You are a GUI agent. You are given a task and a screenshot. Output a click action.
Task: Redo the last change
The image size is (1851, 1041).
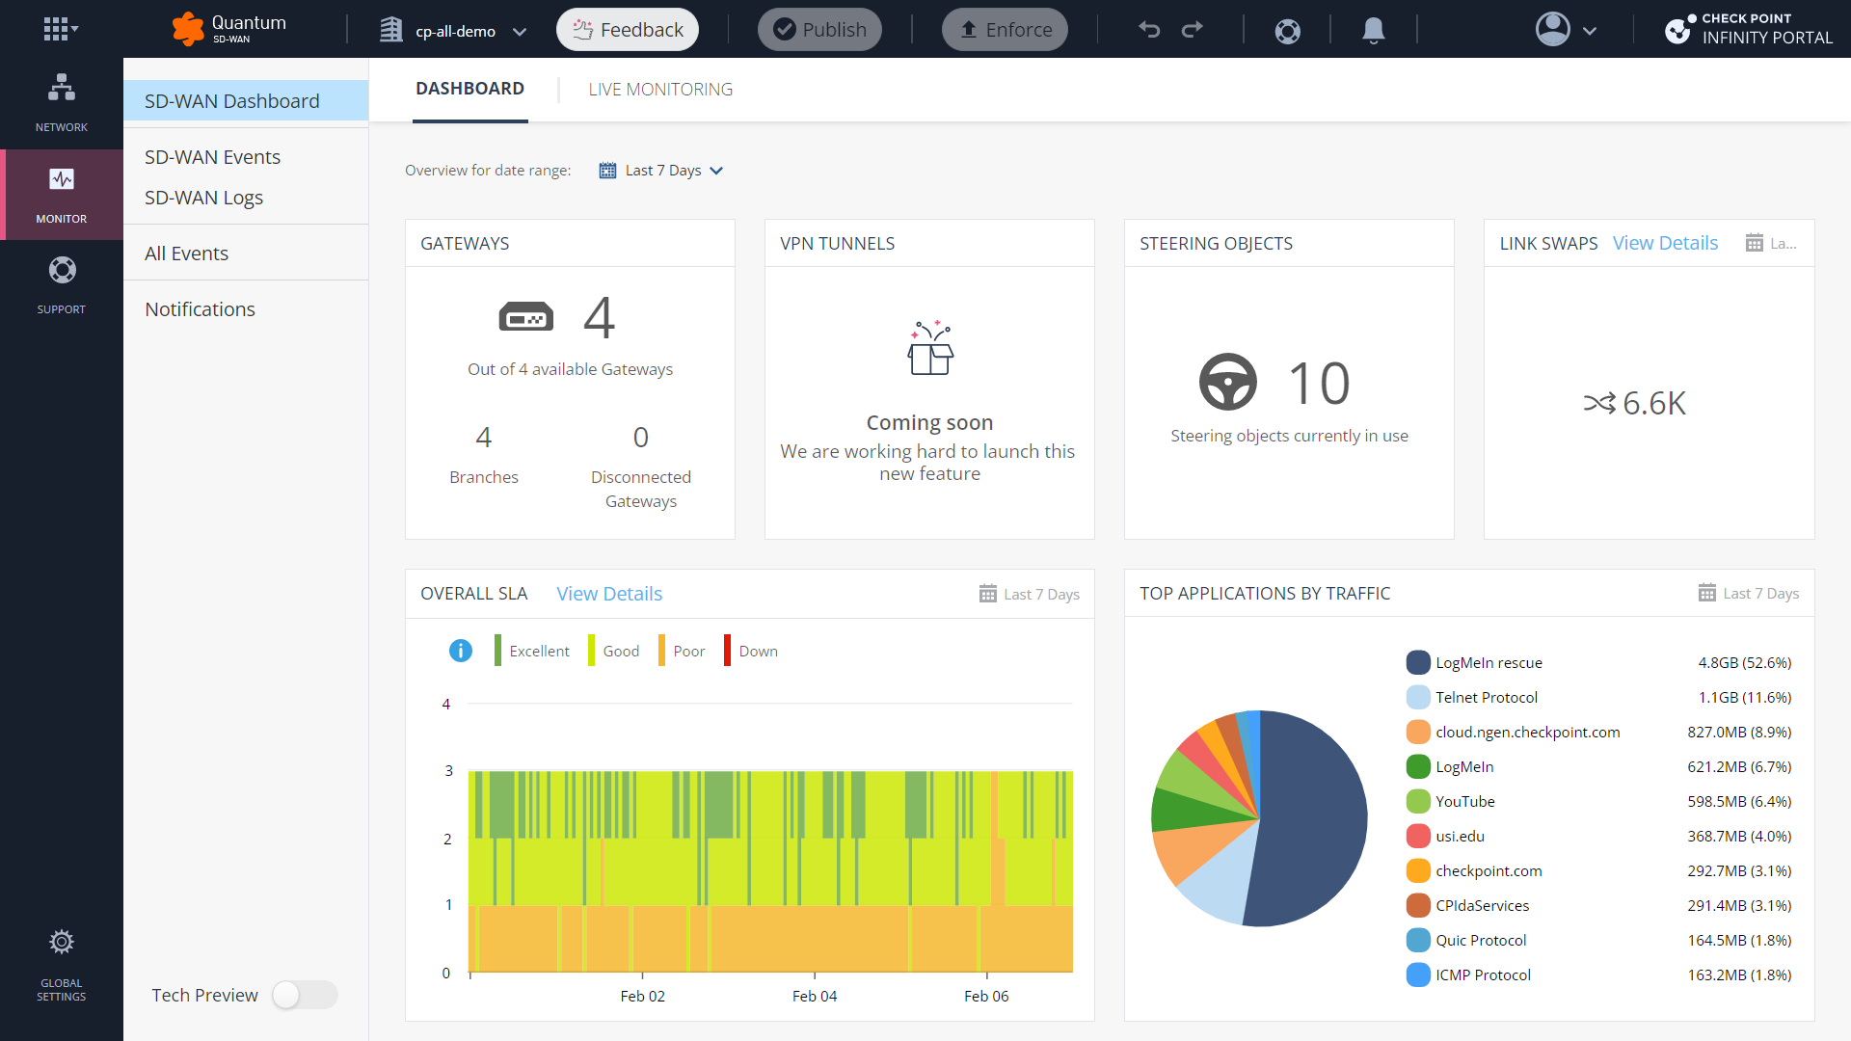pos(1193,29)
